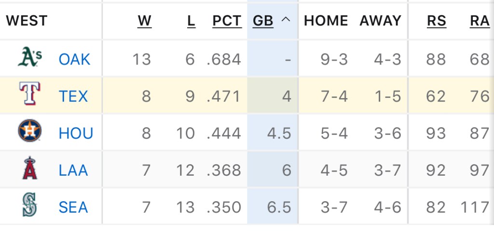This screenshot has width=494, height=232.
Task: Click the Oakland Athletics team logo
Action: pyautogui.click(x=30, y=59)
